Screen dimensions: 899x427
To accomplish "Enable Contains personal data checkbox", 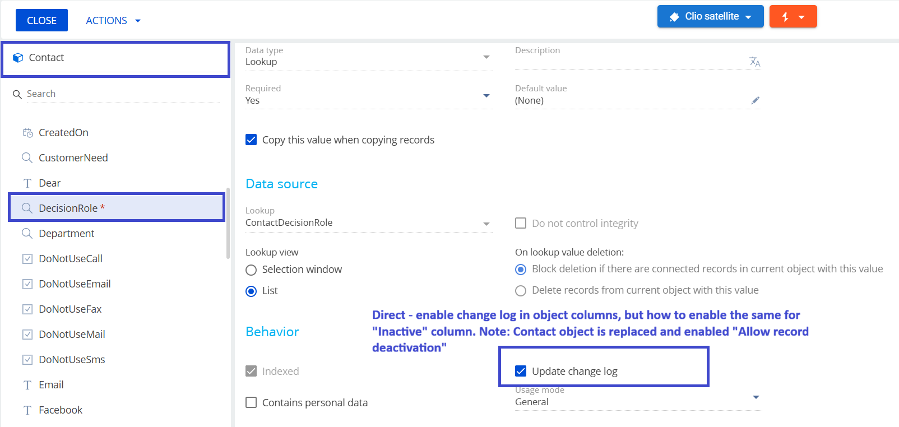I will [x=251, y=402].
